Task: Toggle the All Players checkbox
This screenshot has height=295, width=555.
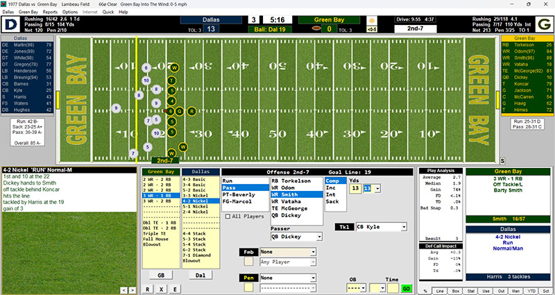Action: click(228, 217)
